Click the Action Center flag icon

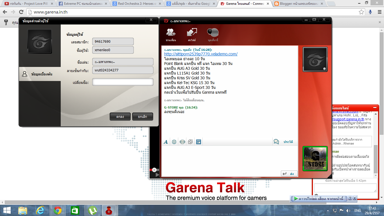[x=342, y=210]
